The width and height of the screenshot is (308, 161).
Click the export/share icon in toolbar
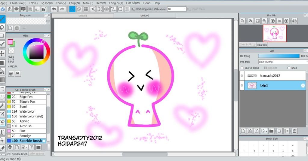(x=10, y=9)
